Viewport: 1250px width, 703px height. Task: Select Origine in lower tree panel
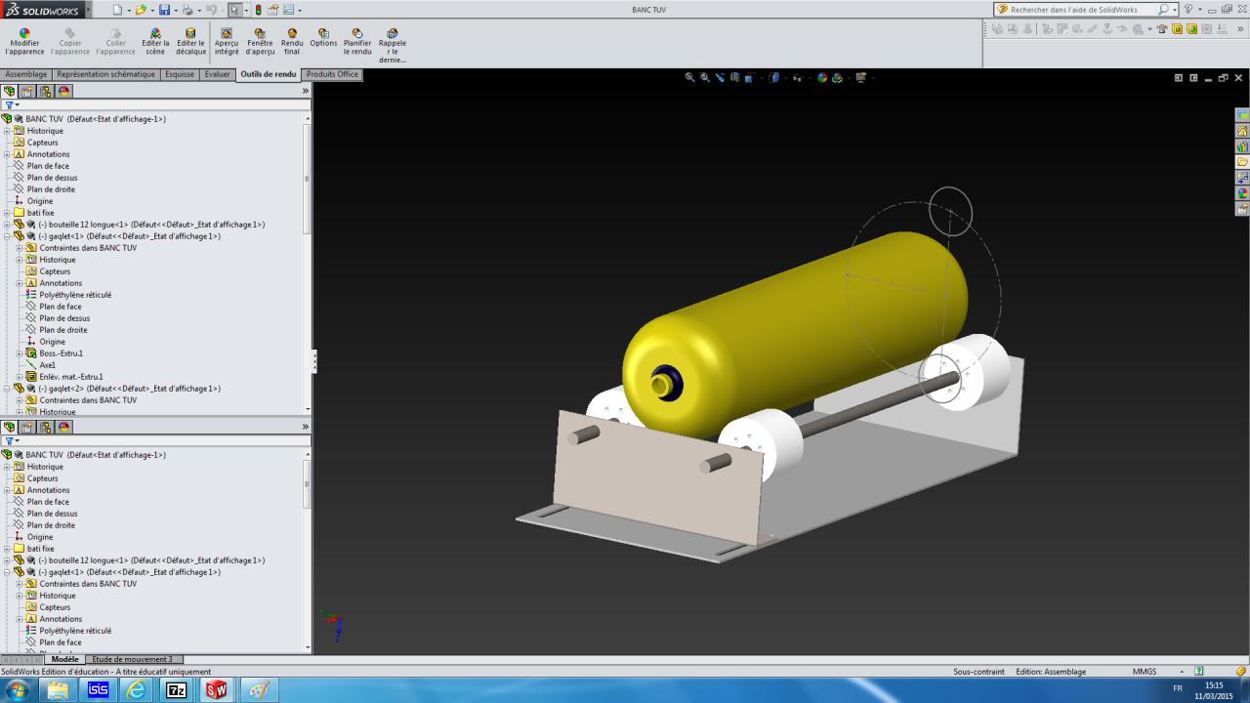coord(40,537)
